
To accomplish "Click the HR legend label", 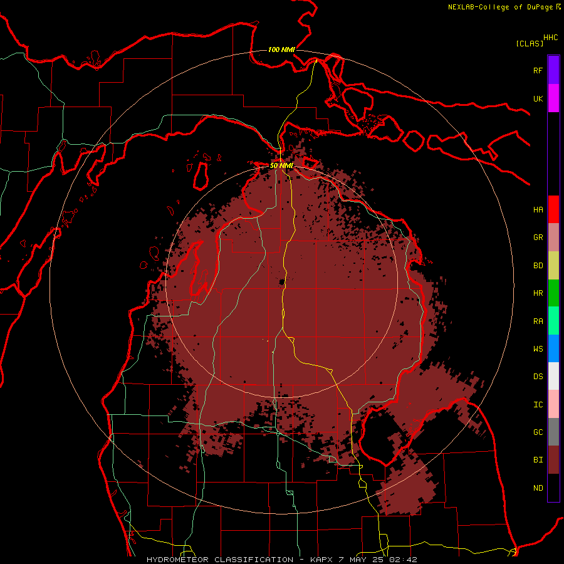I will pos(538,293).
